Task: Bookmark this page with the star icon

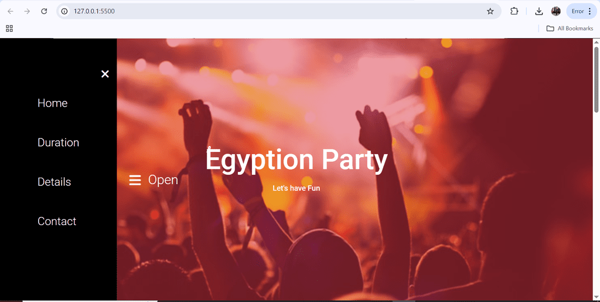Action: coord(490,11)
